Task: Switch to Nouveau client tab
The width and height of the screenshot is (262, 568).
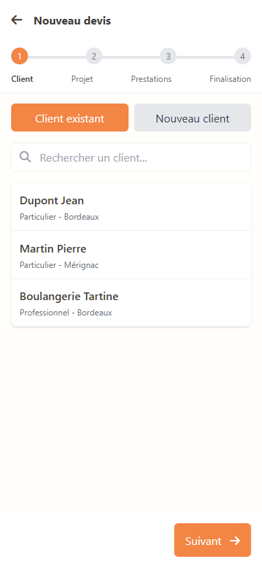Action: 193,118
